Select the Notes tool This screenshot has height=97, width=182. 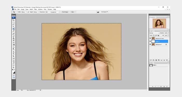click(14, 61)
